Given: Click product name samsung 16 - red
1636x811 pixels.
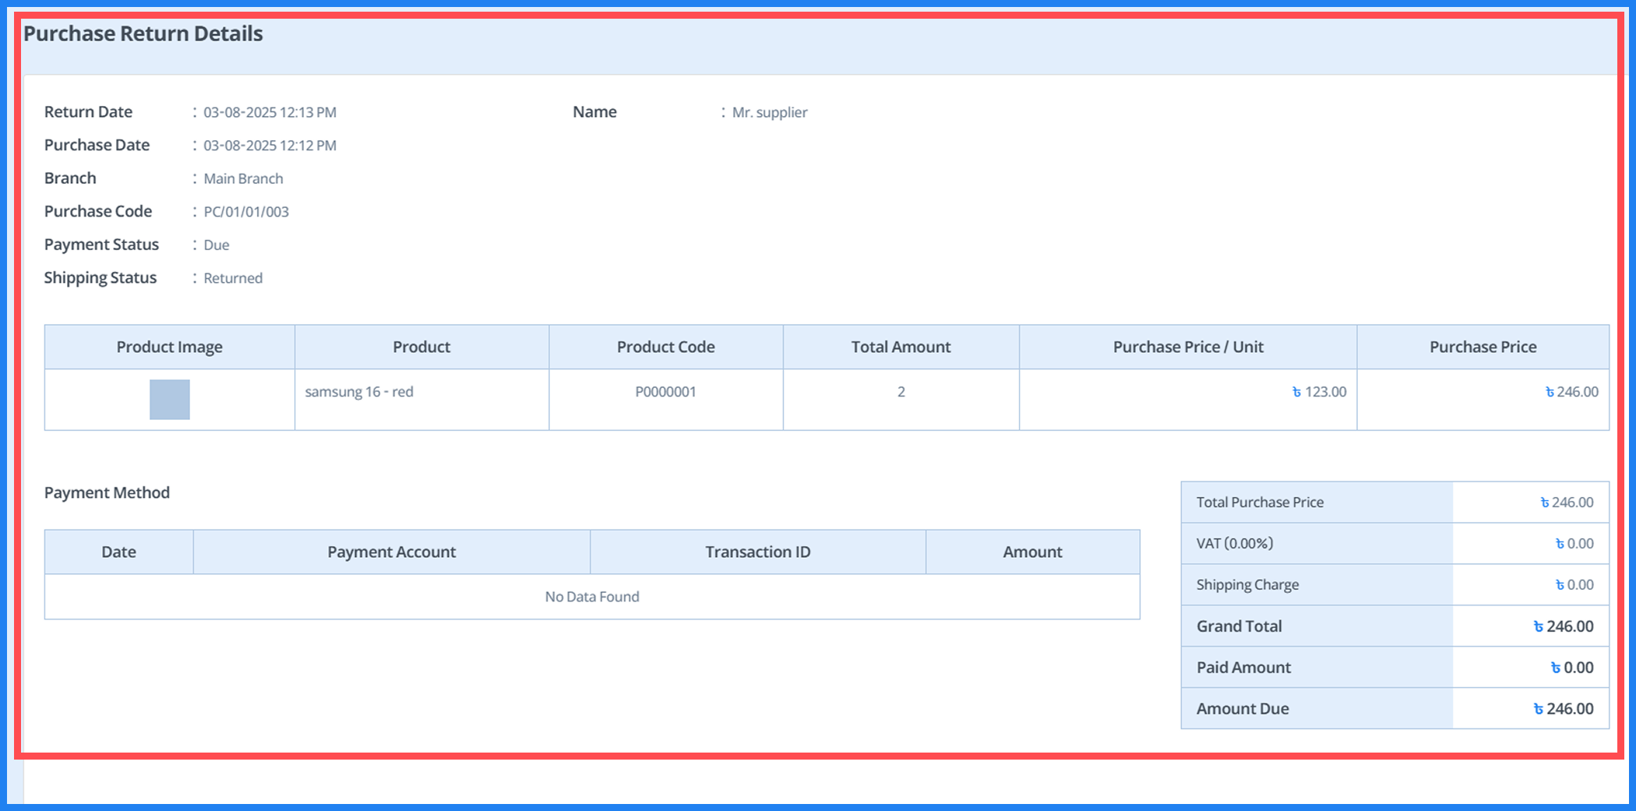Looking at the screenshot, I should 359,392.
